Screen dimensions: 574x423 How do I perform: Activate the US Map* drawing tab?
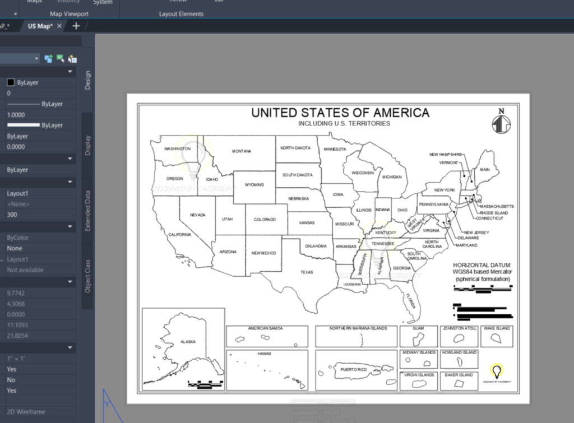coord(40,26)
